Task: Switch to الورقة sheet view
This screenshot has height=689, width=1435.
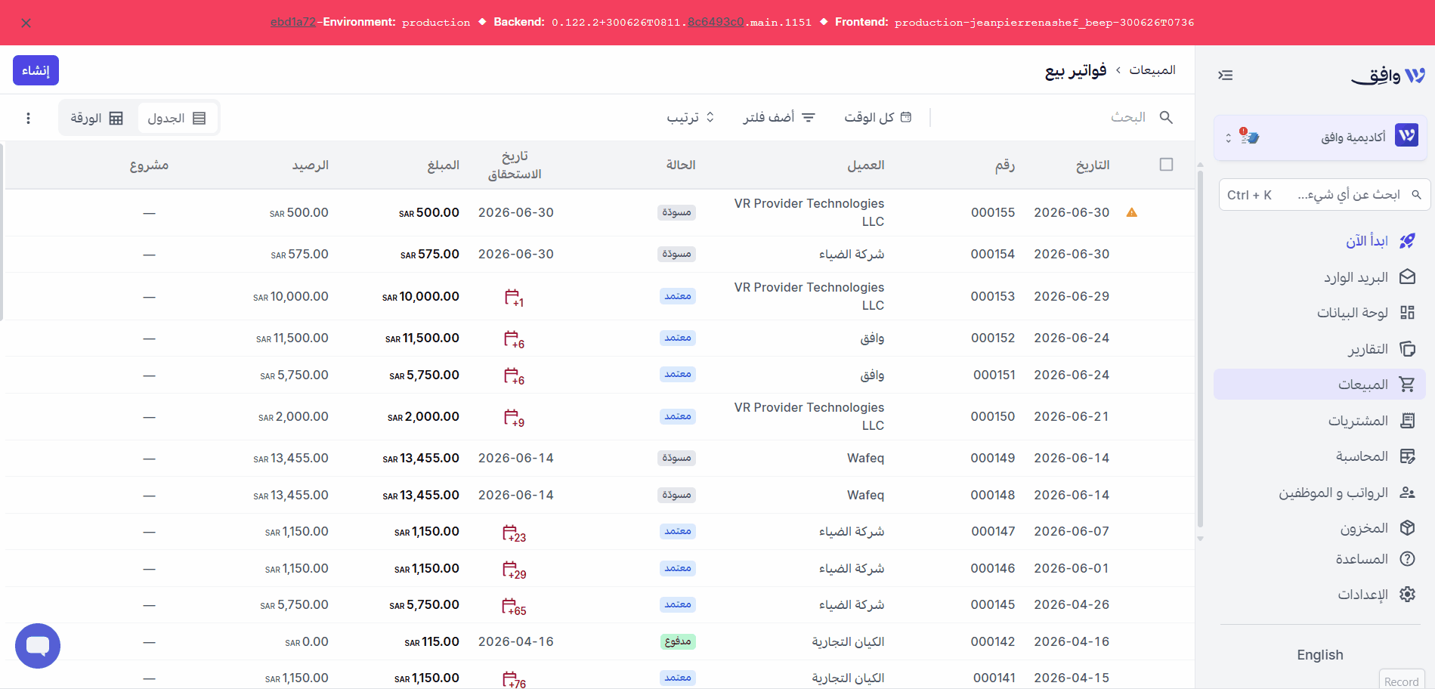Action: coord(97,118)
